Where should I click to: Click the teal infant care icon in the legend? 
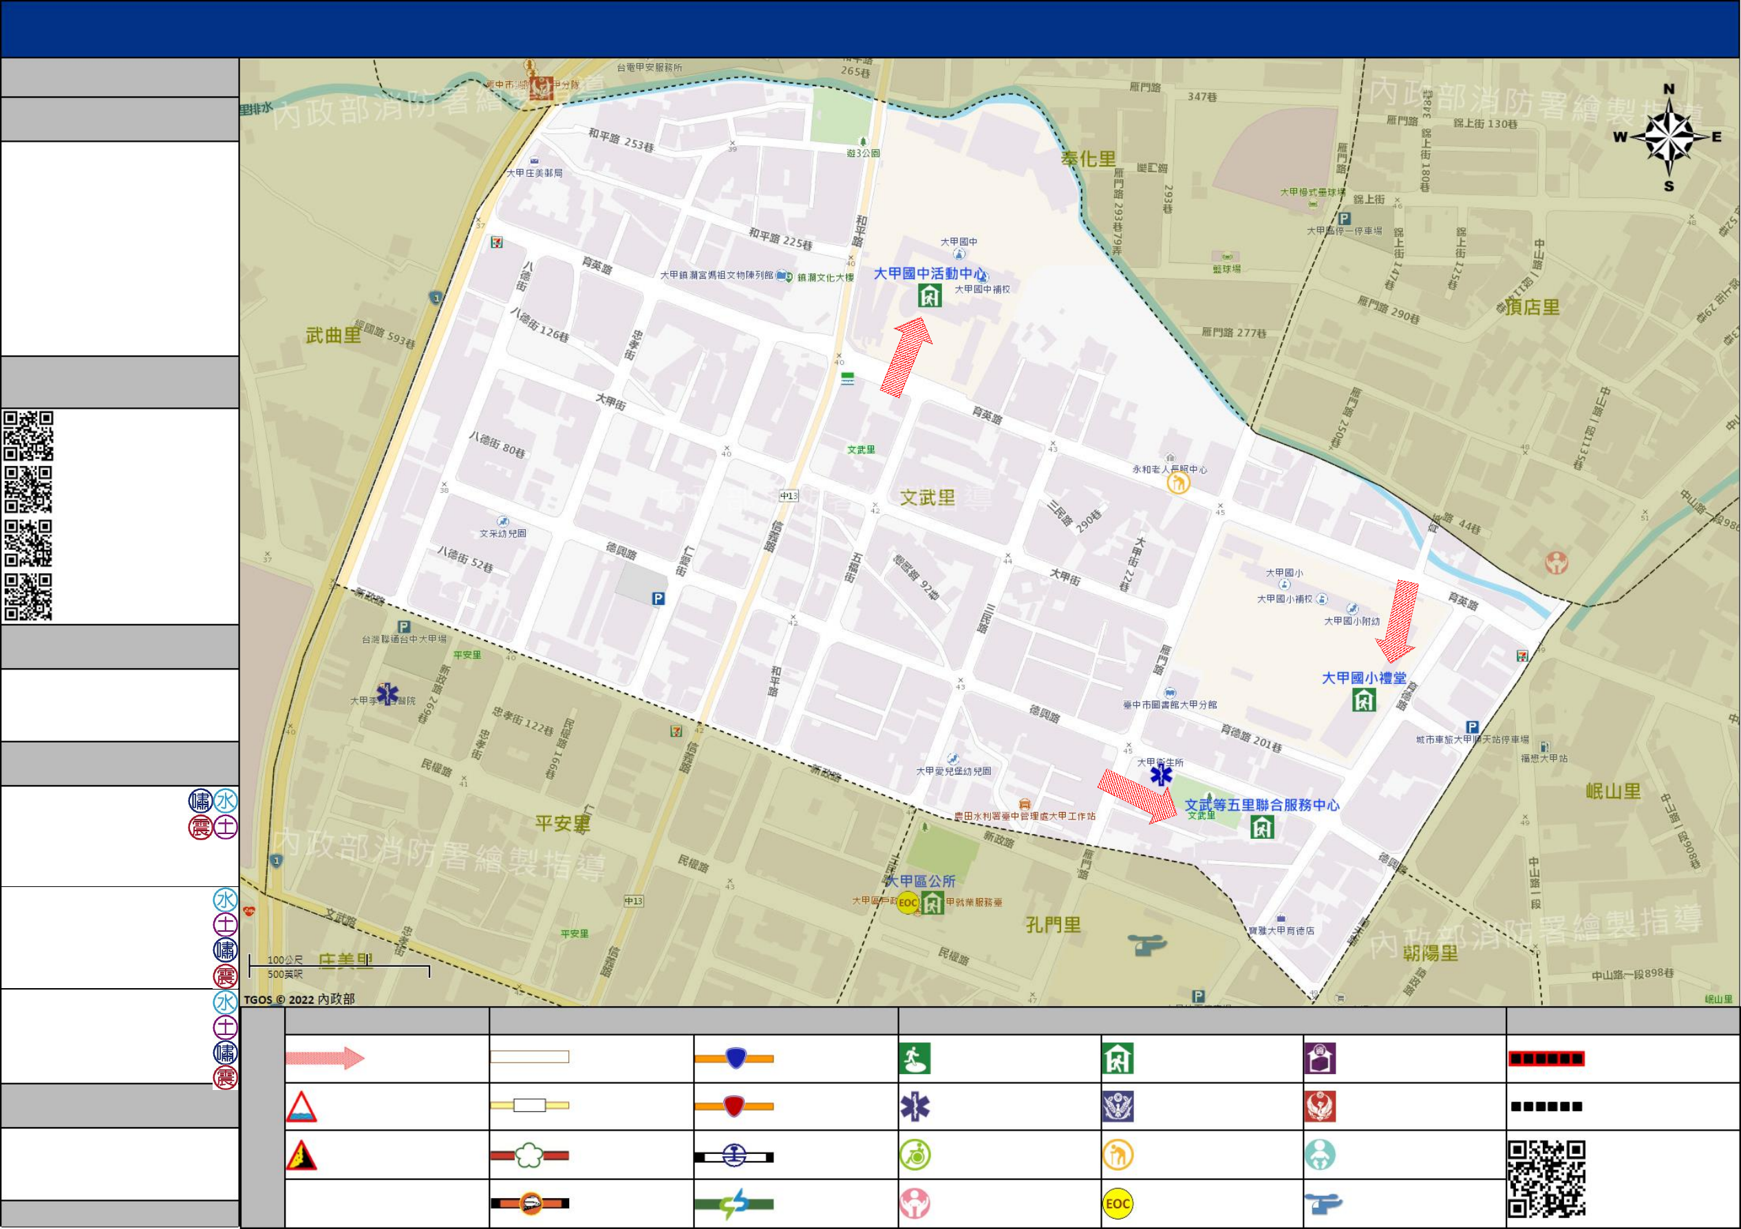1320,1155
